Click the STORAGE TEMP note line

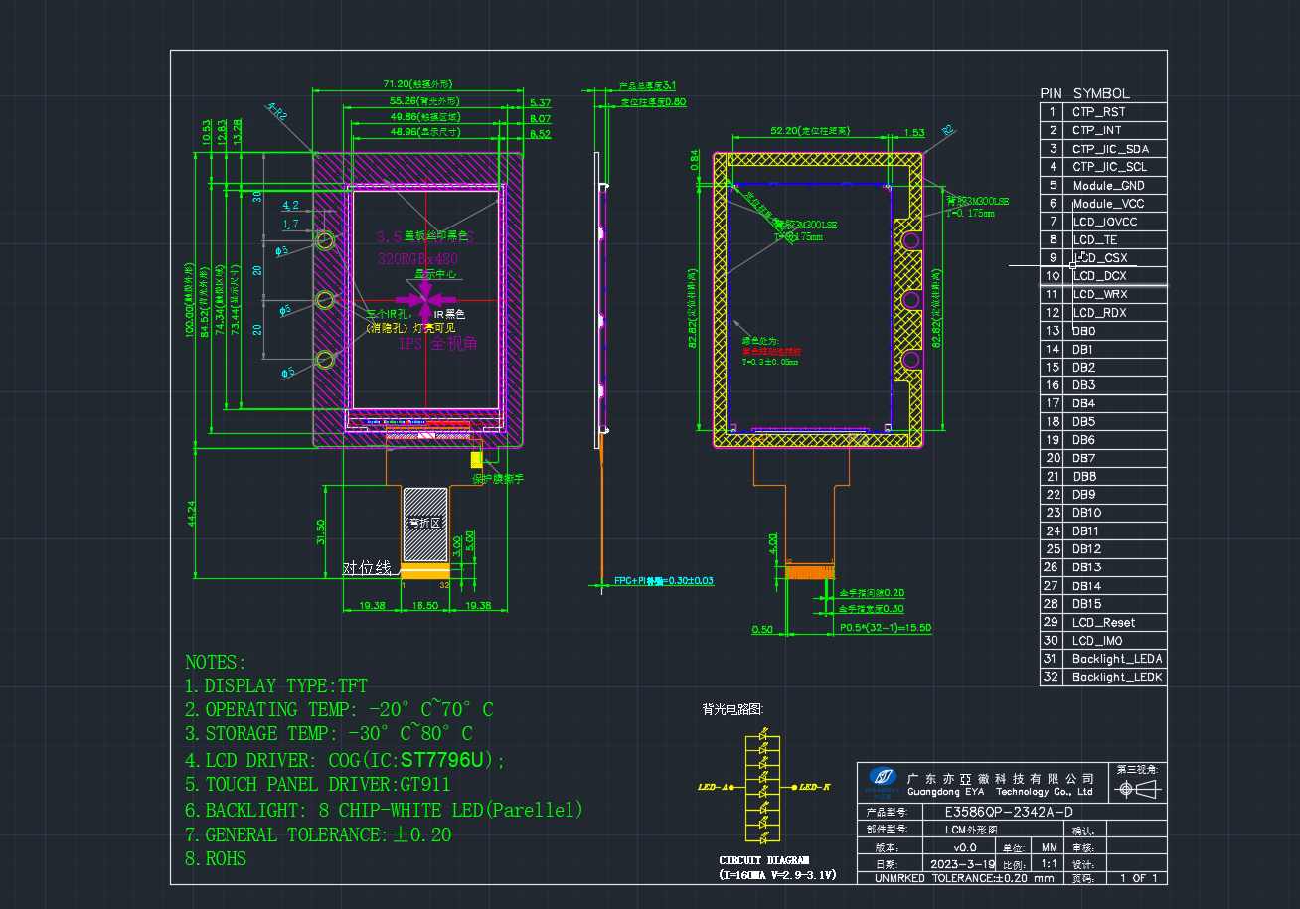[x=329, y=733]
